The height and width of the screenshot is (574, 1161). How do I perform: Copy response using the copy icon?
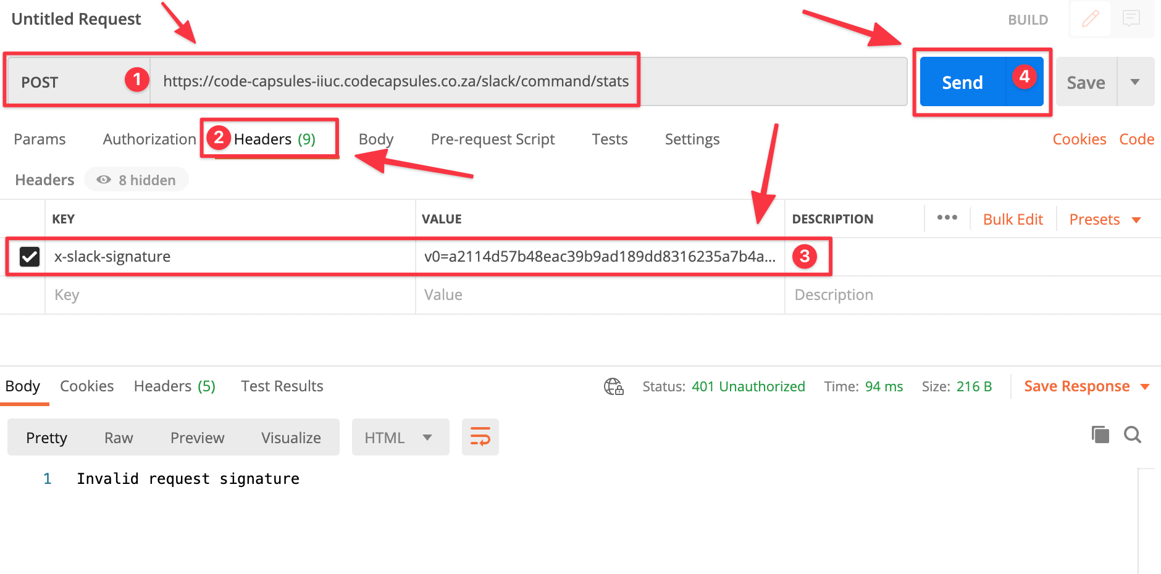tap(1100, 435)
